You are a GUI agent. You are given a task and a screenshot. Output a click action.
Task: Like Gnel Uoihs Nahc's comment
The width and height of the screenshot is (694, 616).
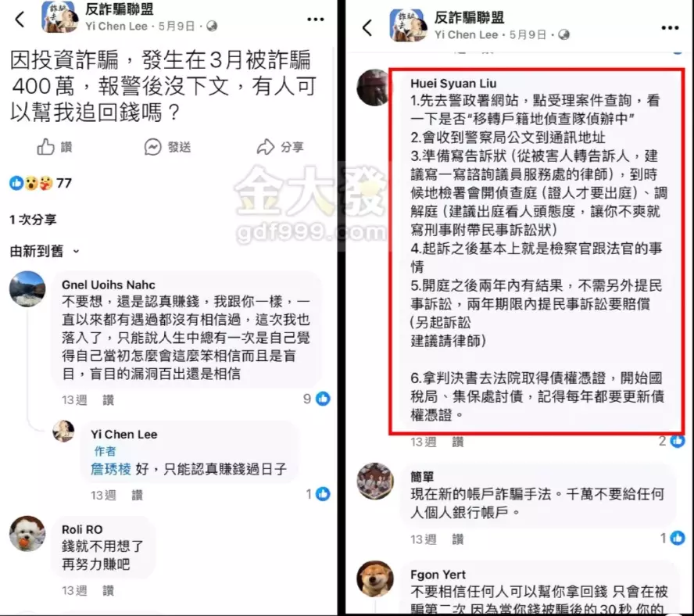(109, 400)
